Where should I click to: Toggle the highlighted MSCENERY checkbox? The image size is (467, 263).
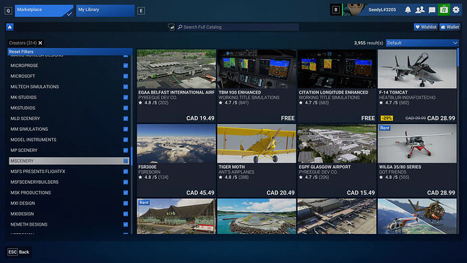tap(126, 161)
